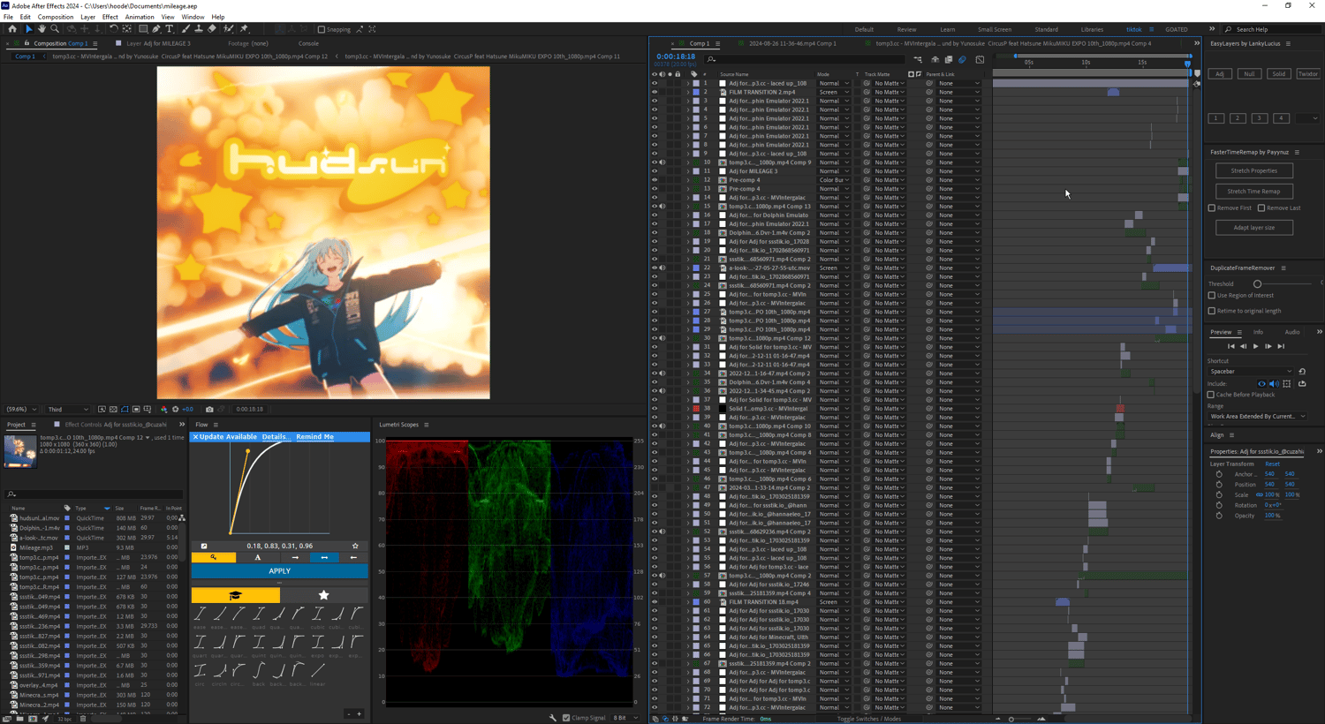Click Stretch Properties button
The width and height of the screenshot is (1325, 724).
tap(1253, 170)
